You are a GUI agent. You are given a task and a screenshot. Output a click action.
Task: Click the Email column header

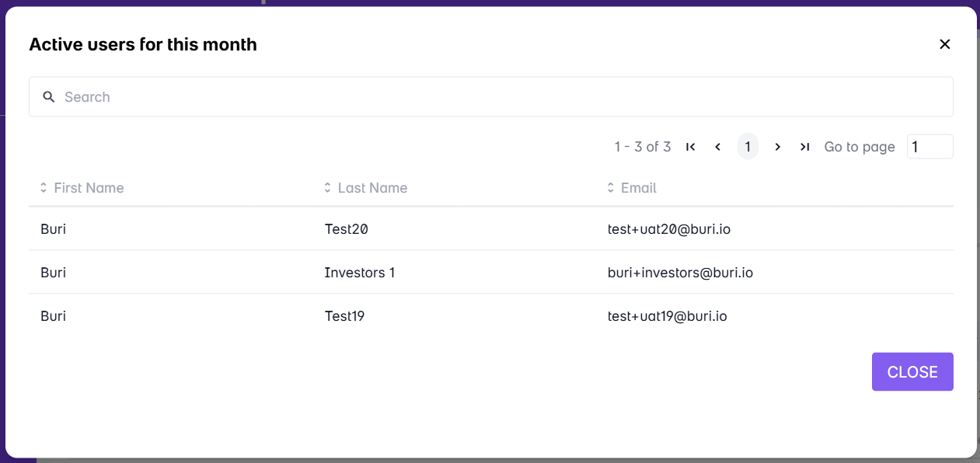click(x=638, y=188)
